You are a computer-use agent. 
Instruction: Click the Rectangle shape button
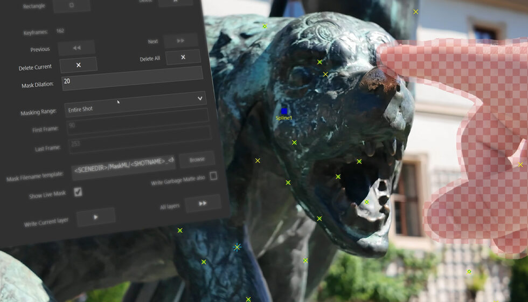71,5
